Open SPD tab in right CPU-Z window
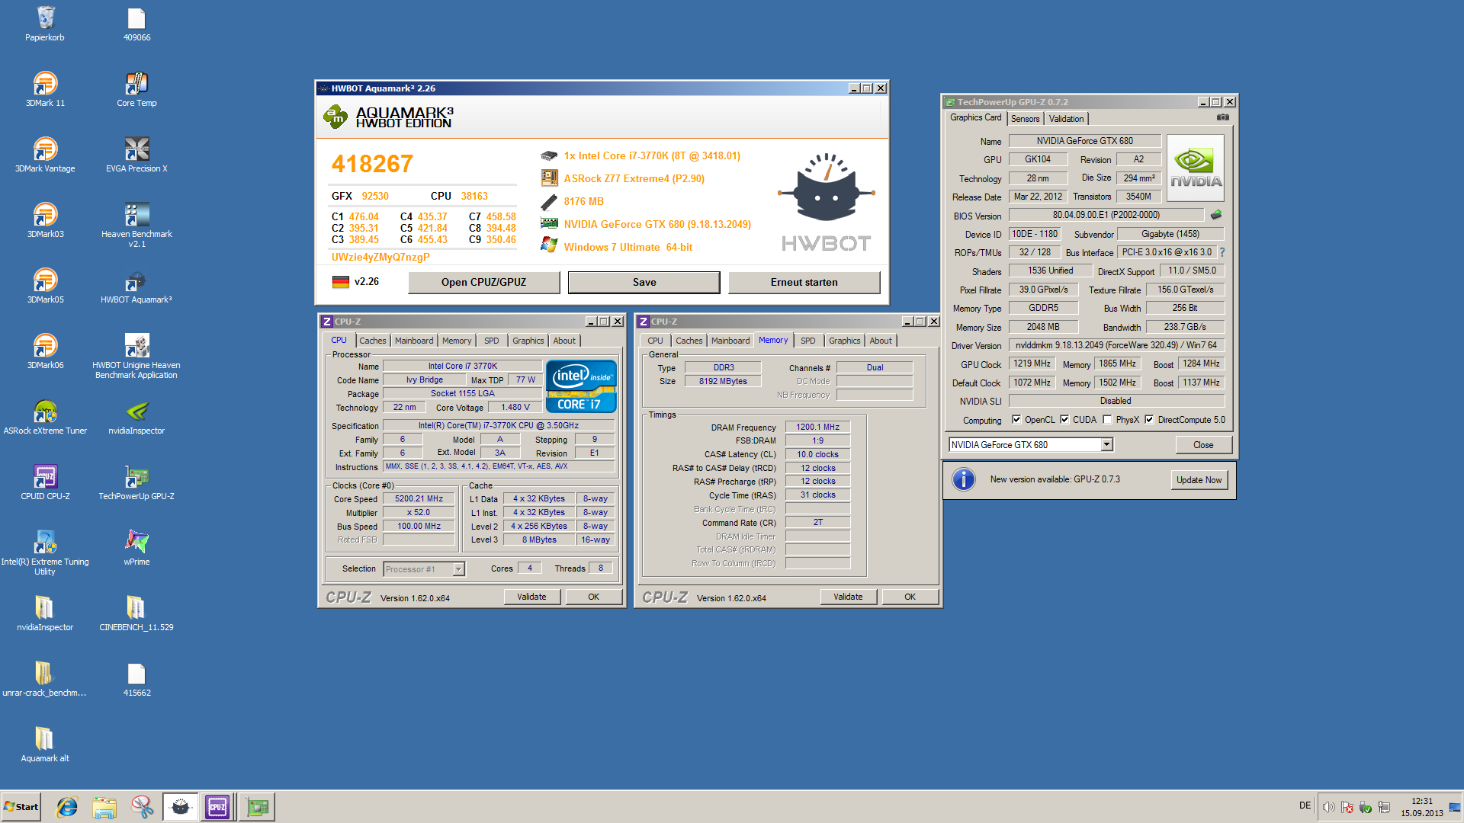This screenshot has width=1464, height=823. tap(807, 341)
